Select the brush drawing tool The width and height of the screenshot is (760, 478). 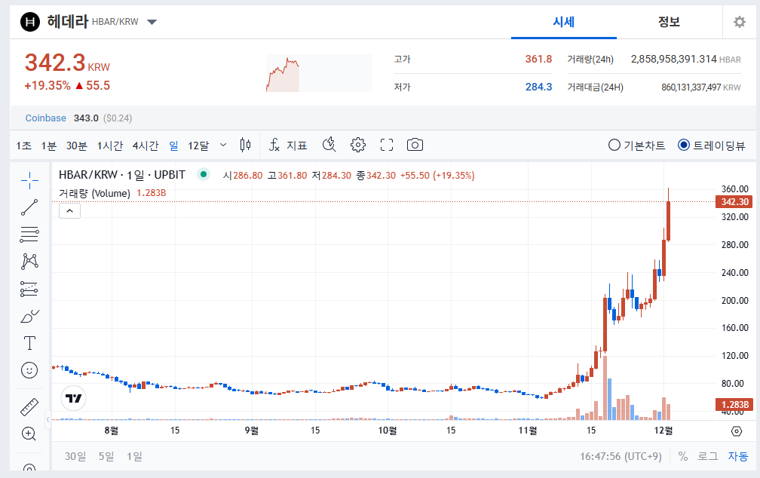29,317
